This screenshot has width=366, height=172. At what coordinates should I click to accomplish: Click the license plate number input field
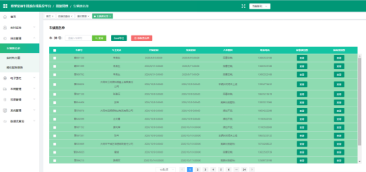(x=78, y=38)
